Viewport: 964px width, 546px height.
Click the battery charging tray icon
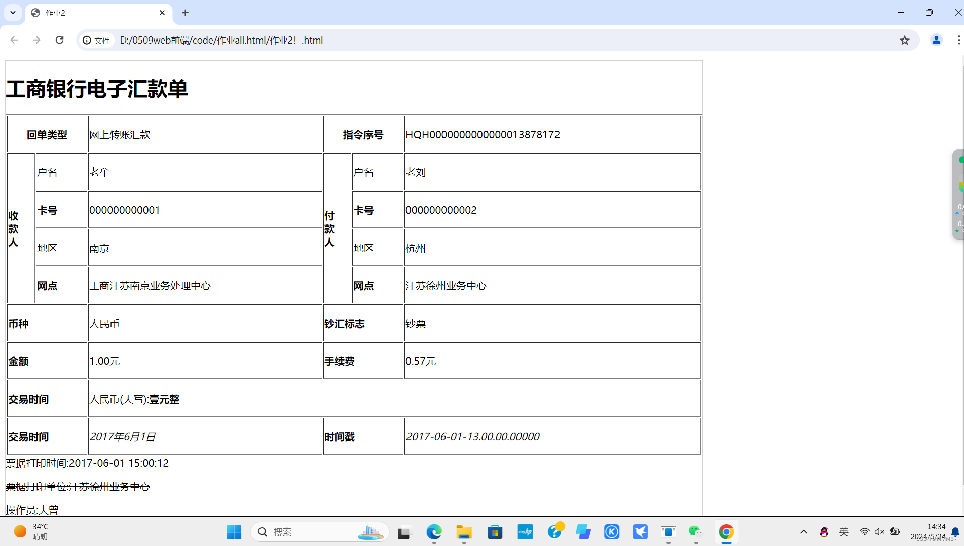pos(895,532)
